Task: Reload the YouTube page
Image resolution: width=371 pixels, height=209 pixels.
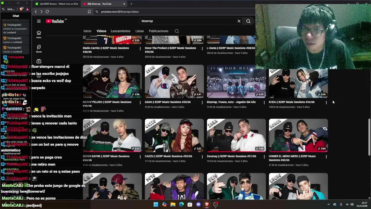Action: pyautogui.click(x=47, y=12)
